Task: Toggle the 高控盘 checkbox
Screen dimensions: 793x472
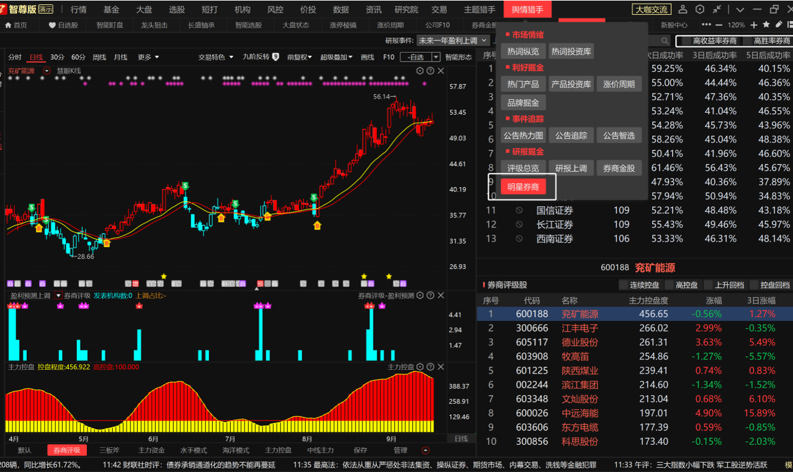Action: (x=669, y=285)
